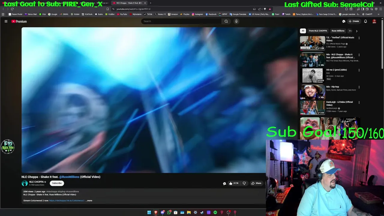Open File Explorer in the taskbar

click(189, 212)
